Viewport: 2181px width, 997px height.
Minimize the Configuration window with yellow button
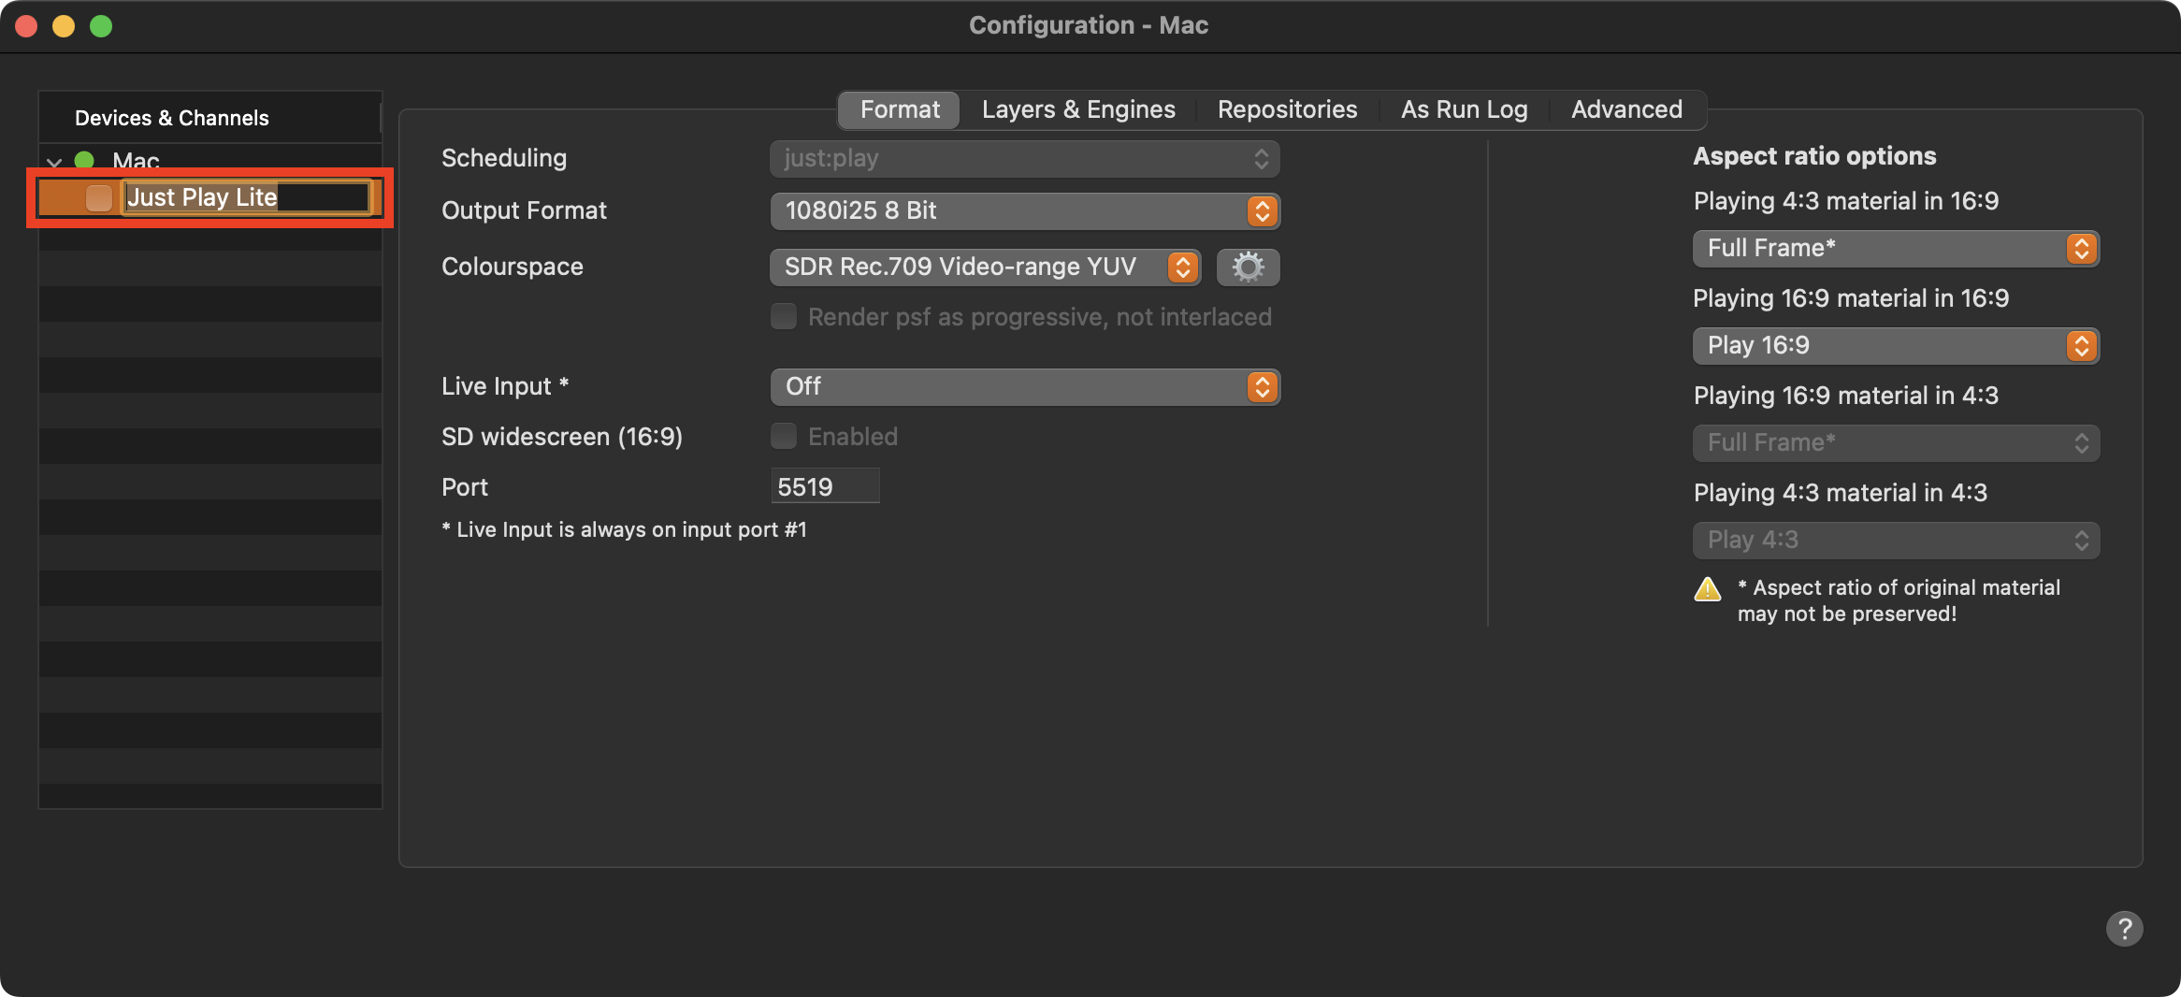[x=64, y=25]
